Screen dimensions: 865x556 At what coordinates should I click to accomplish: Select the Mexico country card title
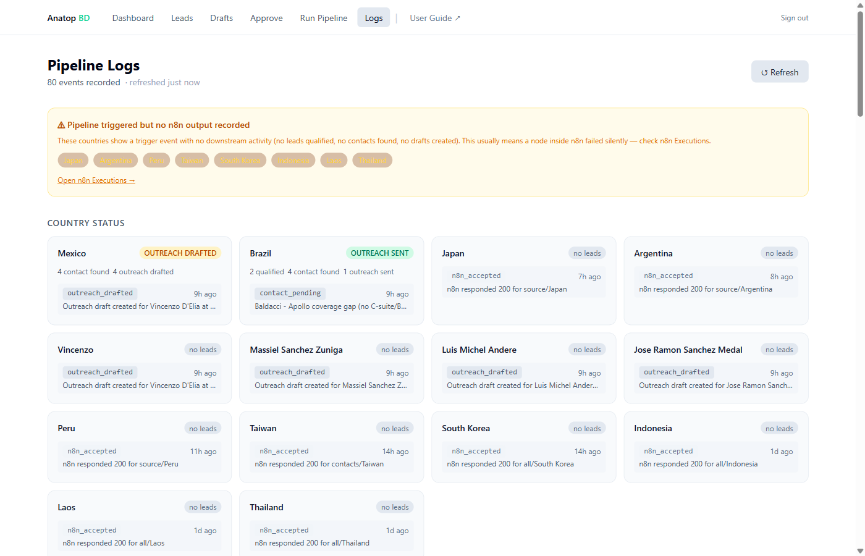72,253
